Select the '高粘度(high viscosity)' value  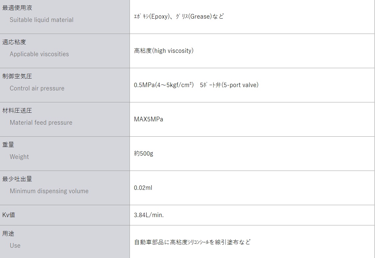tap(164, 51)
